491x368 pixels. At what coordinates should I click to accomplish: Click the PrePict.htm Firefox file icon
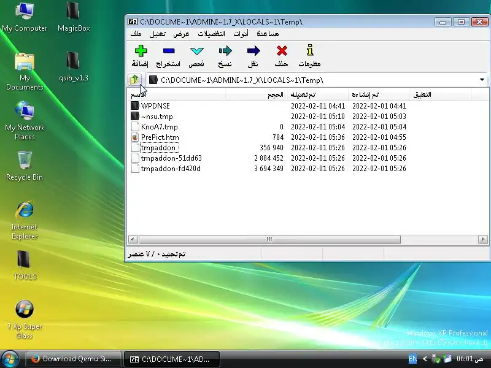tap(135, 137)
